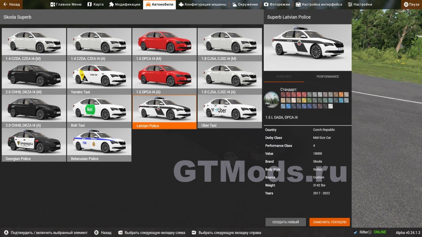Click the 3142 lbs weight value

pos(319,185)
